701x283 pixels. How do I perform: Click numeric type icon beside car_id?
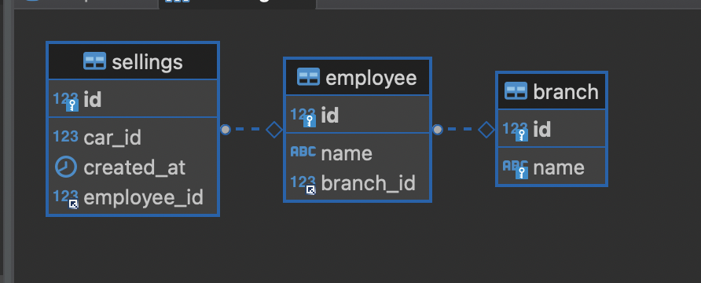pyautogui.click(x=66, y=136)
